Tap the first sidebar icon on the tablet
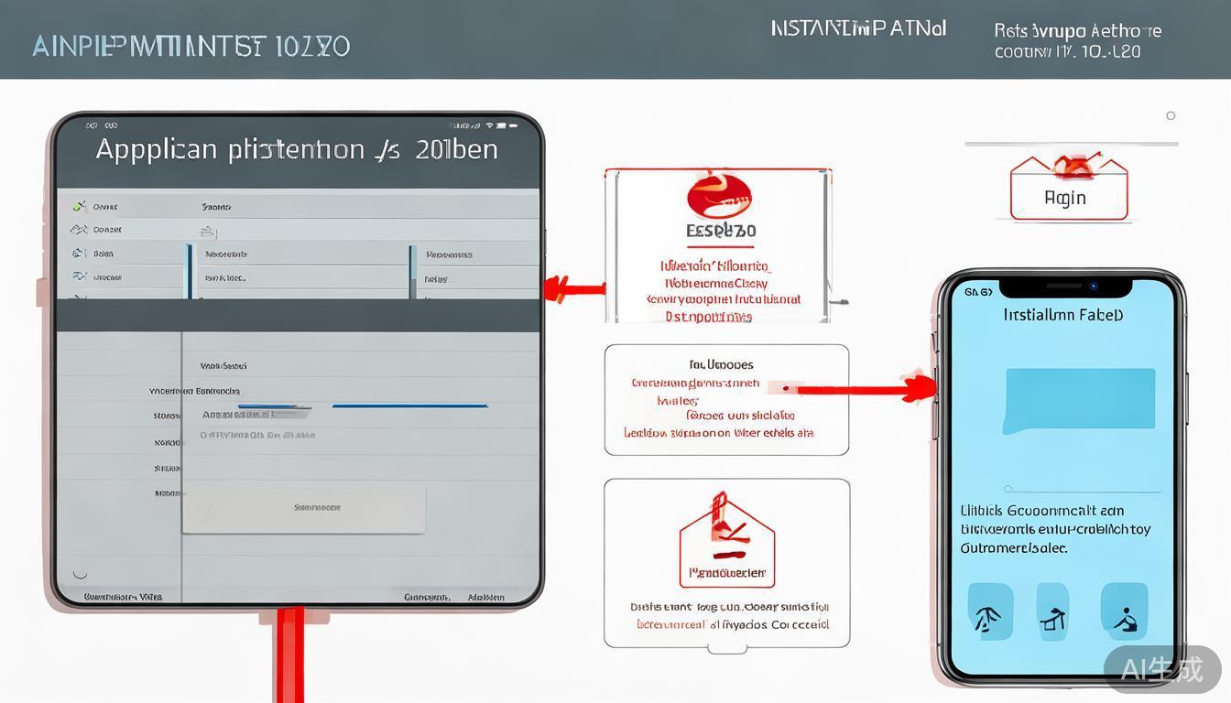Screen dimensions: 1231x703 (x=79, y=207)
